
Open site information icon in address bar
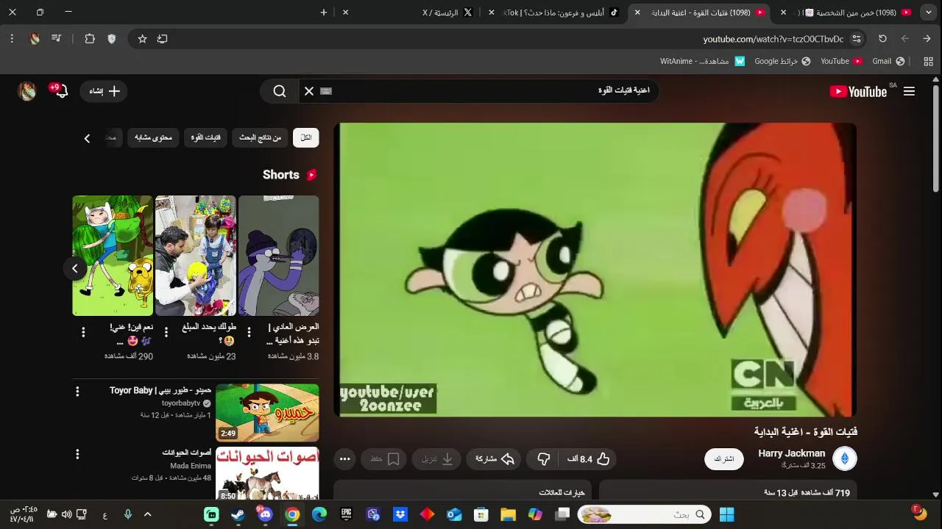click(x=857, y=39)
